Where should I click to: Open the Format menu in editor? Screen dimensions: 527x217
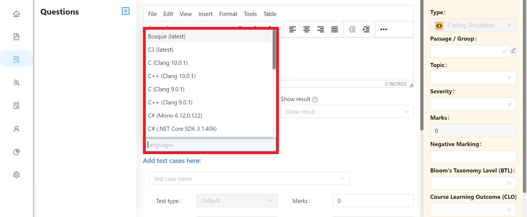(x=228, y=14)
